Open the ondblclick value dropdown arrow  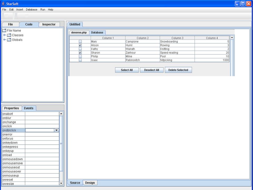[x=56, y=130]
